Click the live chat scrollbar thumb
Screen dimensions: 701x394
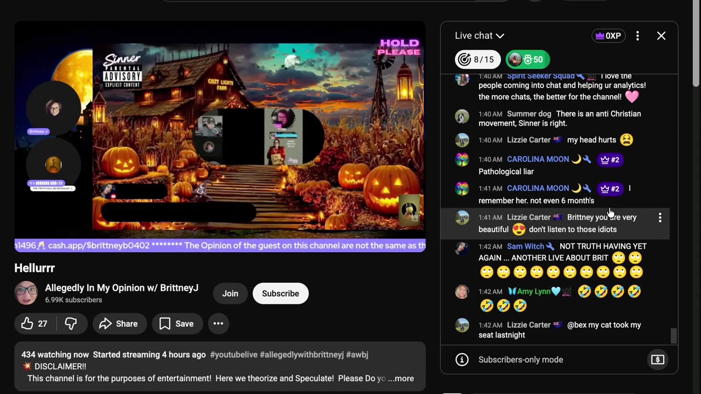674,335
